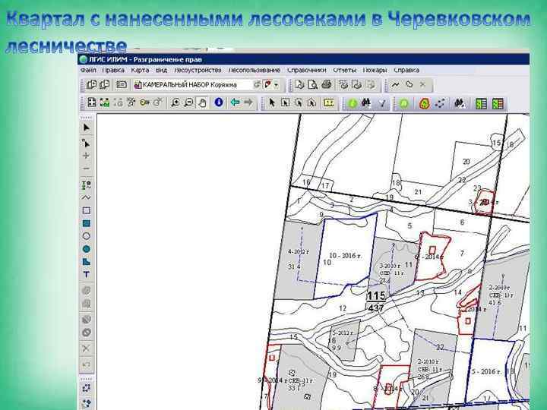Viewport: 547px width, 410px height.
Task: Open the Лесоустройство menu
Action: pos(198,70)
